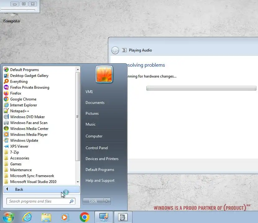
Task: Open Documents from Start menu
Action: tap(95, 103)
